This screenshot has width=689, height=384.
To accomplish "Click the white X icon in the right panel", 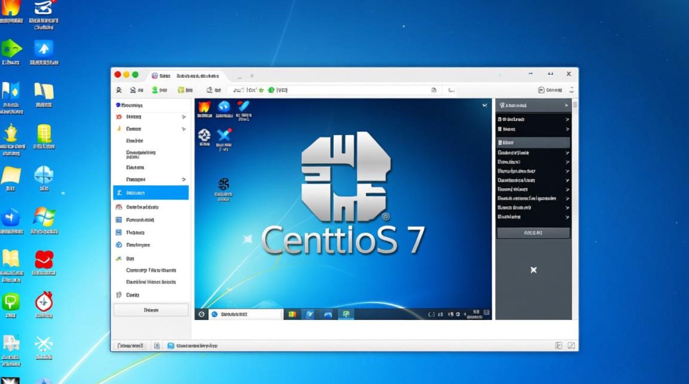I will (x=534, y=269).
